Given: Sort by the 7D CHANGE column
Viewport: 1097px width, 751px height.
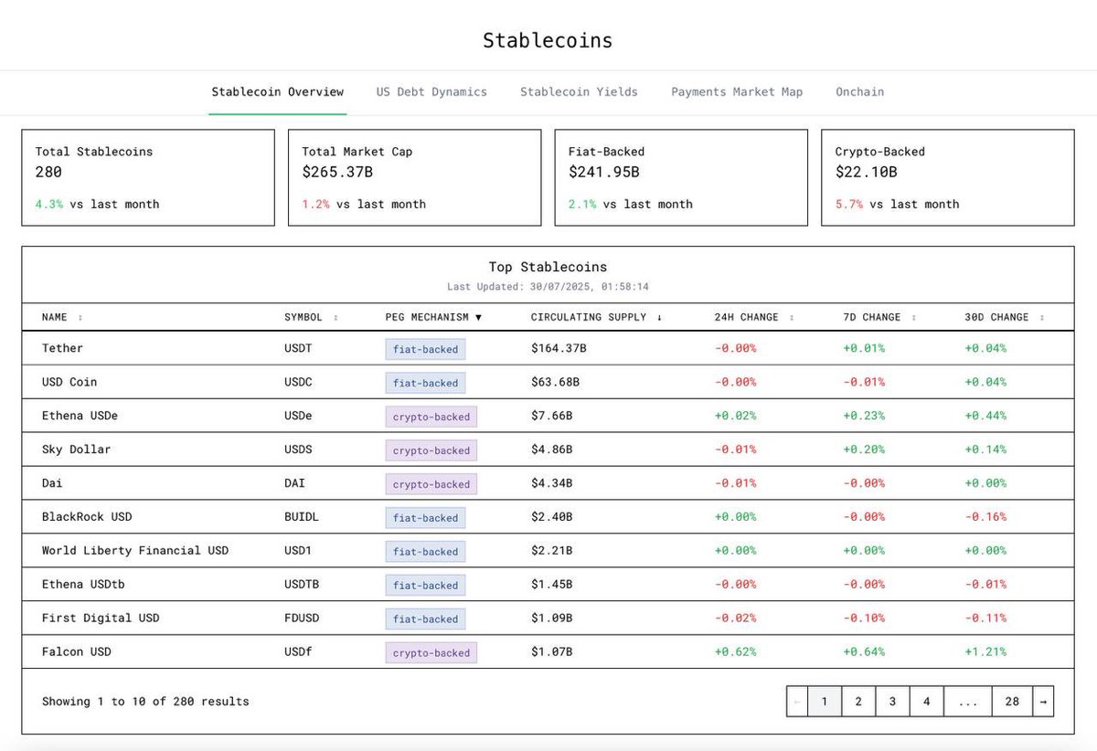Looking at the screenshot, I should 879,317.
